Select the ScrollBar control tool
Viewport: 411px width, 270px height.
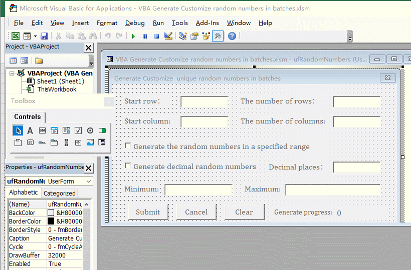click(66, 142)
